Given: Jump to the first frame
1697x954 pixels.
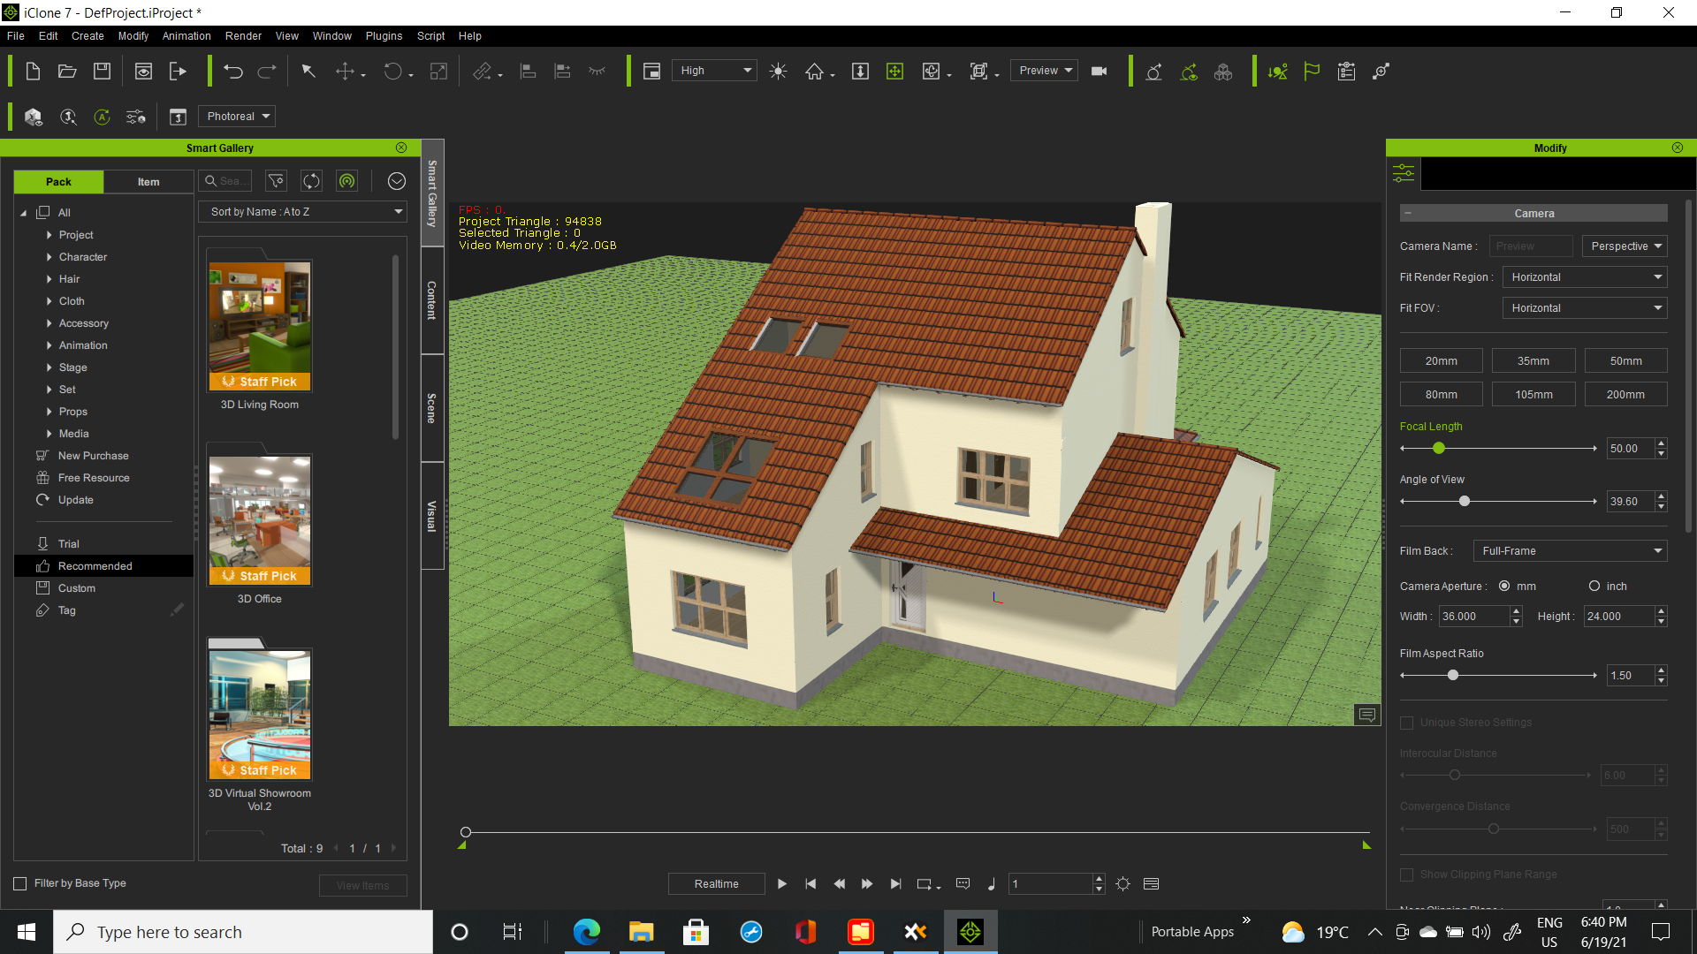Looking at the screenshot, I should (x=810, y=884).
